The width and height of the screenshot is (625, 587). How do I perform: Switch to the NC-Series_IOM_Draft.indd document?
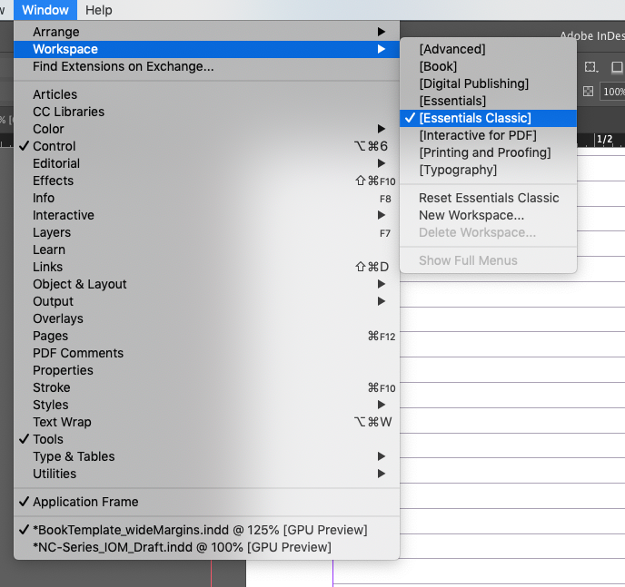(x=206, y=547)
